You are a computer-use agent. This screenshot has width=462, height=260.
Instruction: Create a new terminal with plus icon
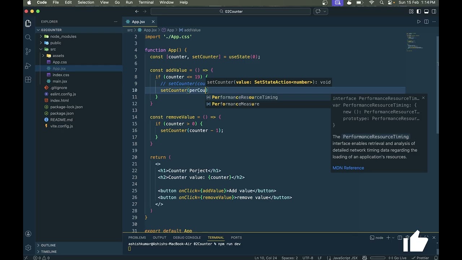[x=388, y=238]
